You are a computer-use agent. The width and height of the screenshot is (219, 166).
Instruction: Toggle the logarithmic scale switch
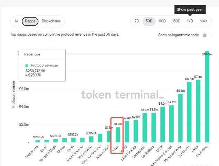[207, 35]
